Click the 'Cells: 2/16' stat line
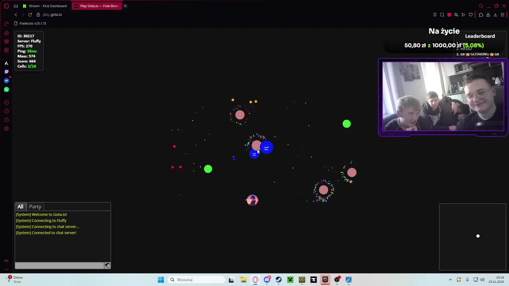 [27, 66]
